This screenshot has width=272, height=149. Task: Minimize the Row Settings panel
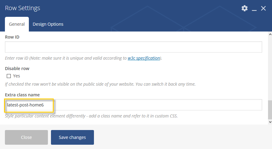point(254,9)
